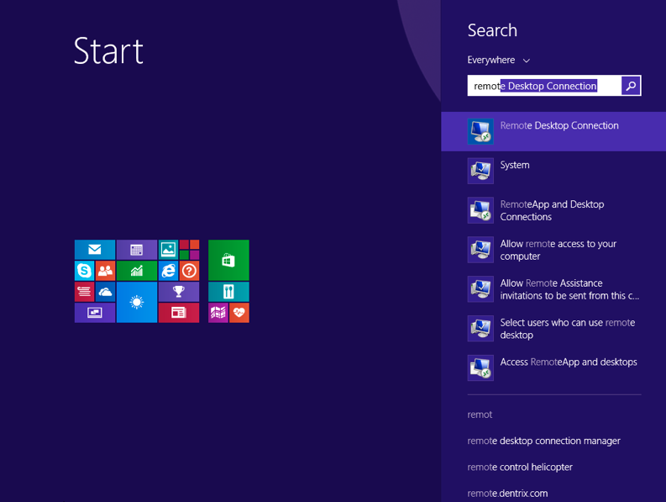Viewport: 666px width, 502px height.
Task: Open the Health & Fitness heart tile
Action: tap(239, 313)
